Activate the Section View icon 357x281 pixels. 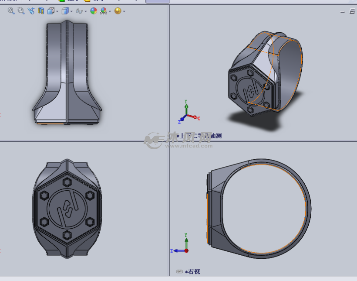click(x=41, y=11)
